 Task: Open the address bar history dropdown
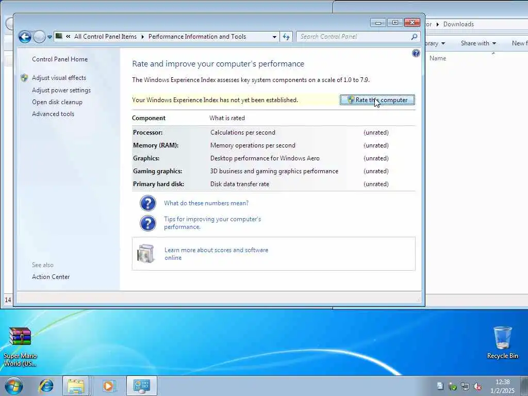[x=274, y=37]
